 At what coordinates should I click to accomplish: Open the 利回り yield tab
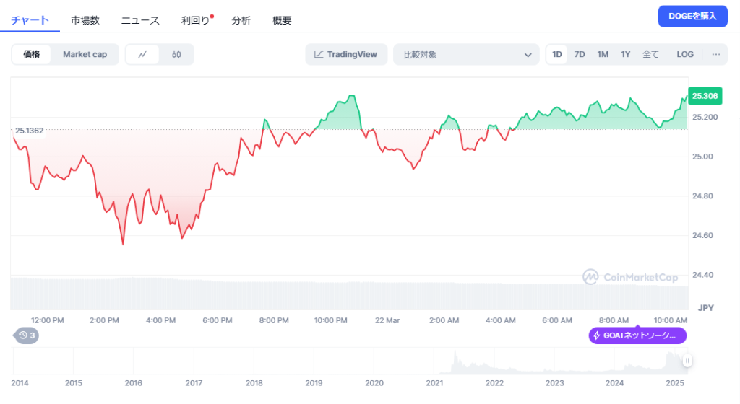coord(196,20)
